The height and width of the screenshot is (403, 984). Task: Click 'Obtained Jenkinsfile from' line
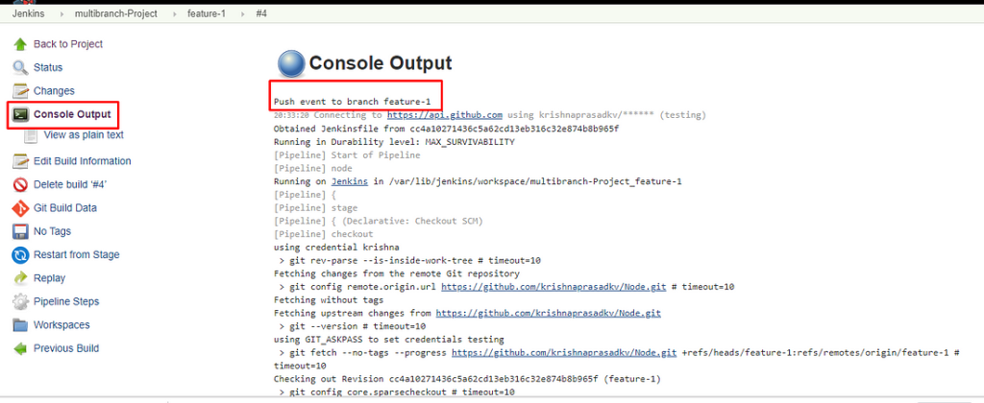coord(447,129)
